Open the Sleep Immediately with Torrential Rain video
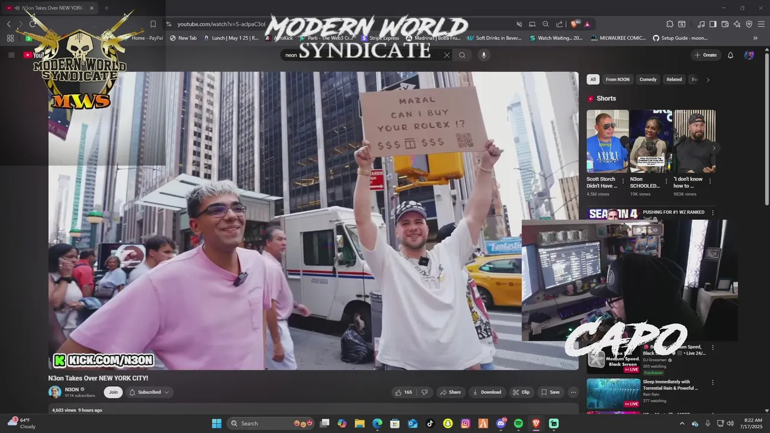Viewport: 770px width, 433px height. point(614,393)
